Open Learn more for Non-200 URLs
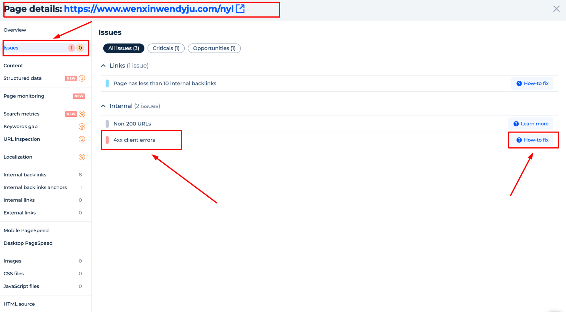The image size is (566, 312). coord(531,124)
